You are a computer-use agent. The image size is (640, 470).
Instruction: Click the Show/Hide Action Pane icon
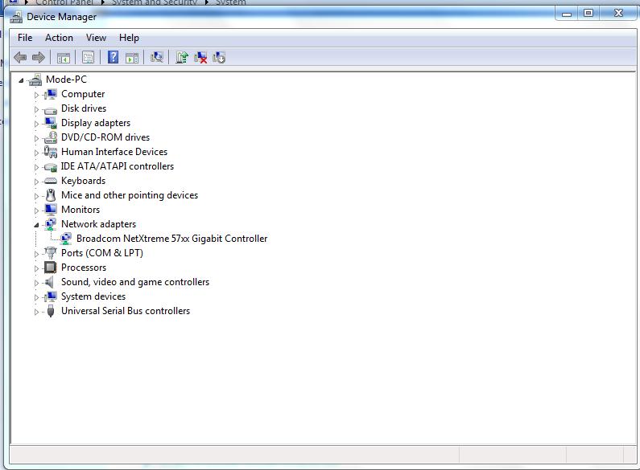point(132,57)
